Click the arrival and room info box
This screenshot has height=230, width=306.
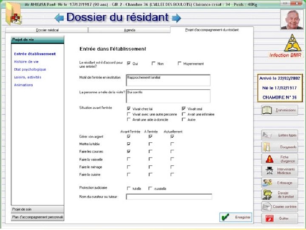280,88
